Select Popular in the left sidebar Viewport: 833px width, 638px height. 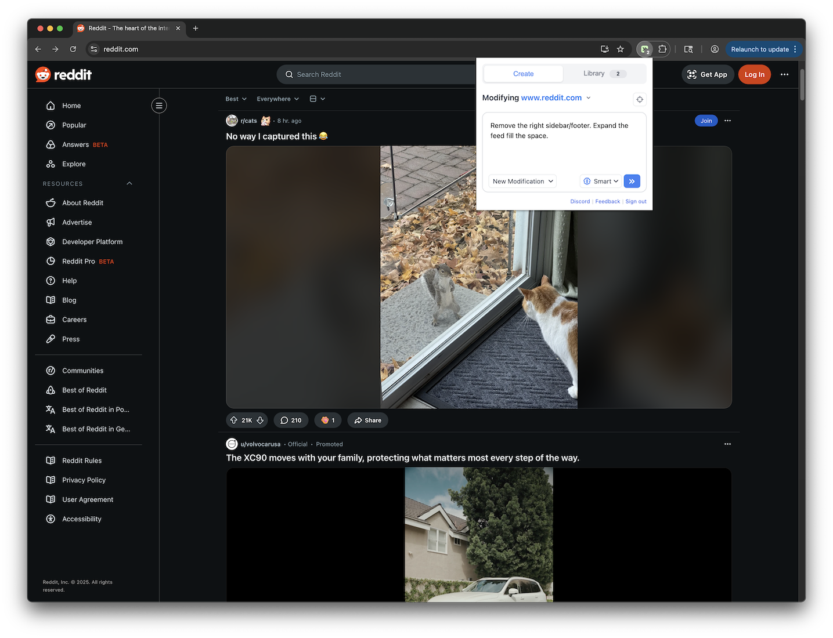74,125
